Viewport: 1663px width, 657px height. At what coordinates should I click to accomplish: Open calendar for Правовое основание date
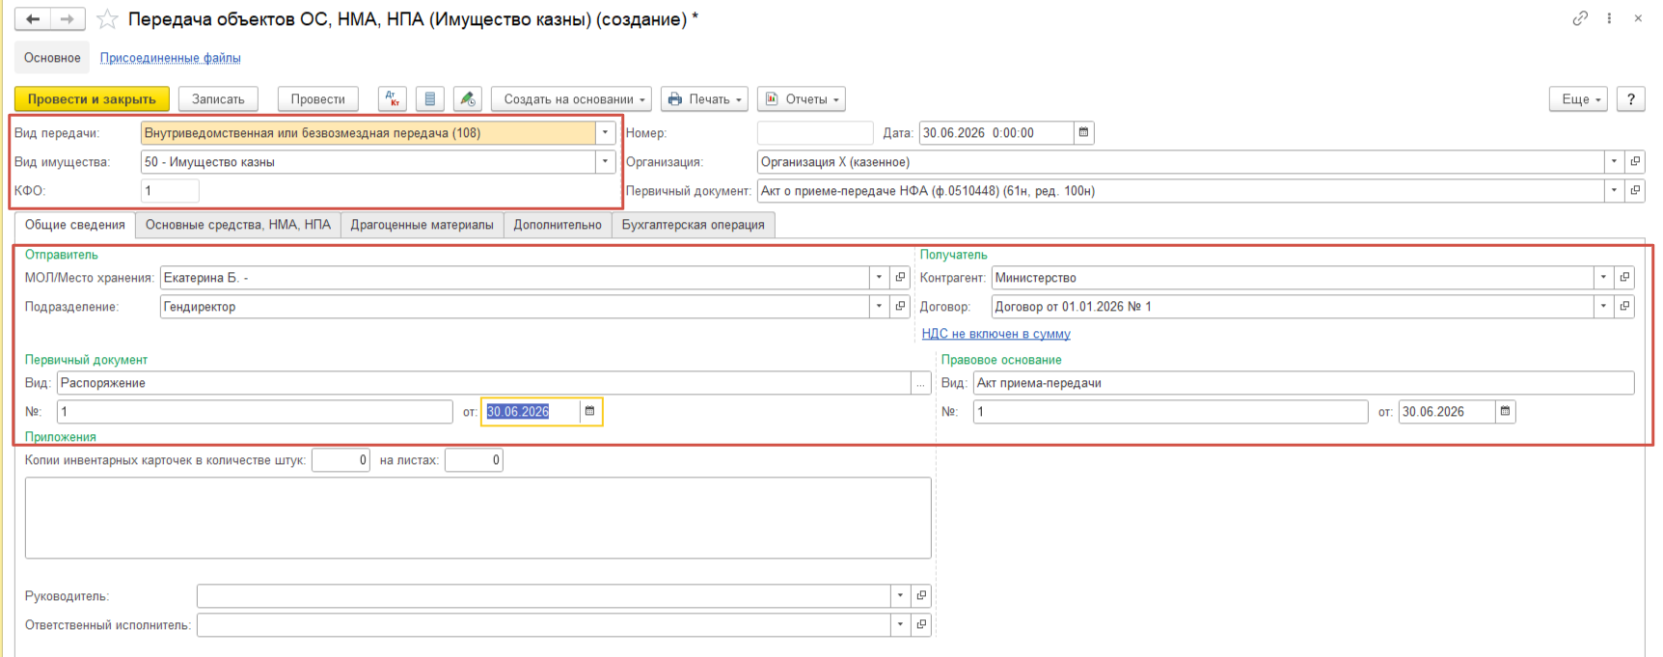(1505, 412)
